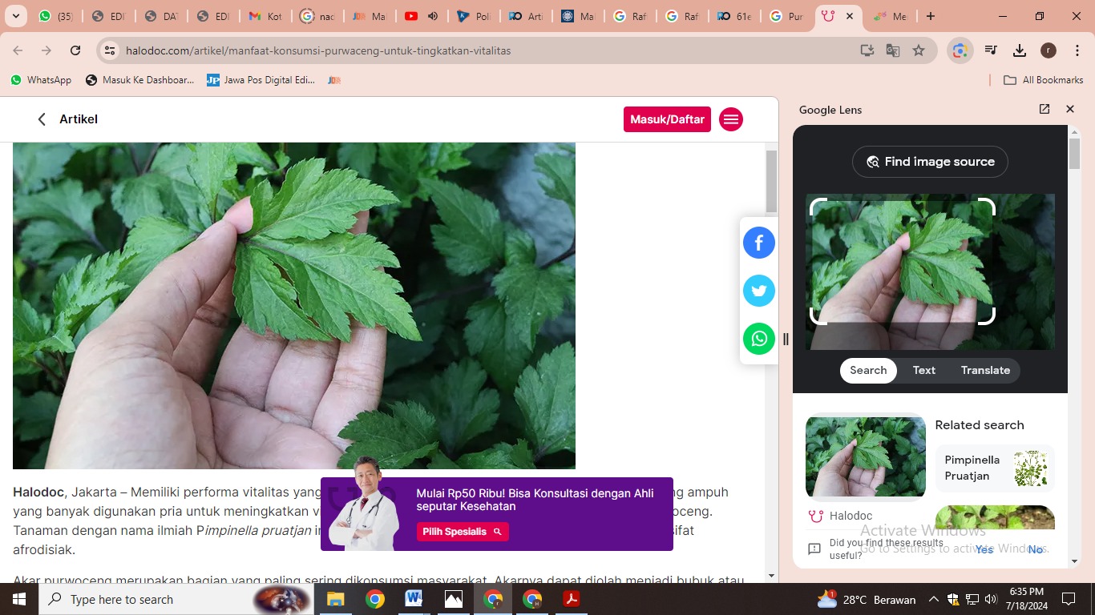Click Pilih Spesialis button
Viewport: 1095px width, 615px height.
pyautogui.click(x=462, y=532)
